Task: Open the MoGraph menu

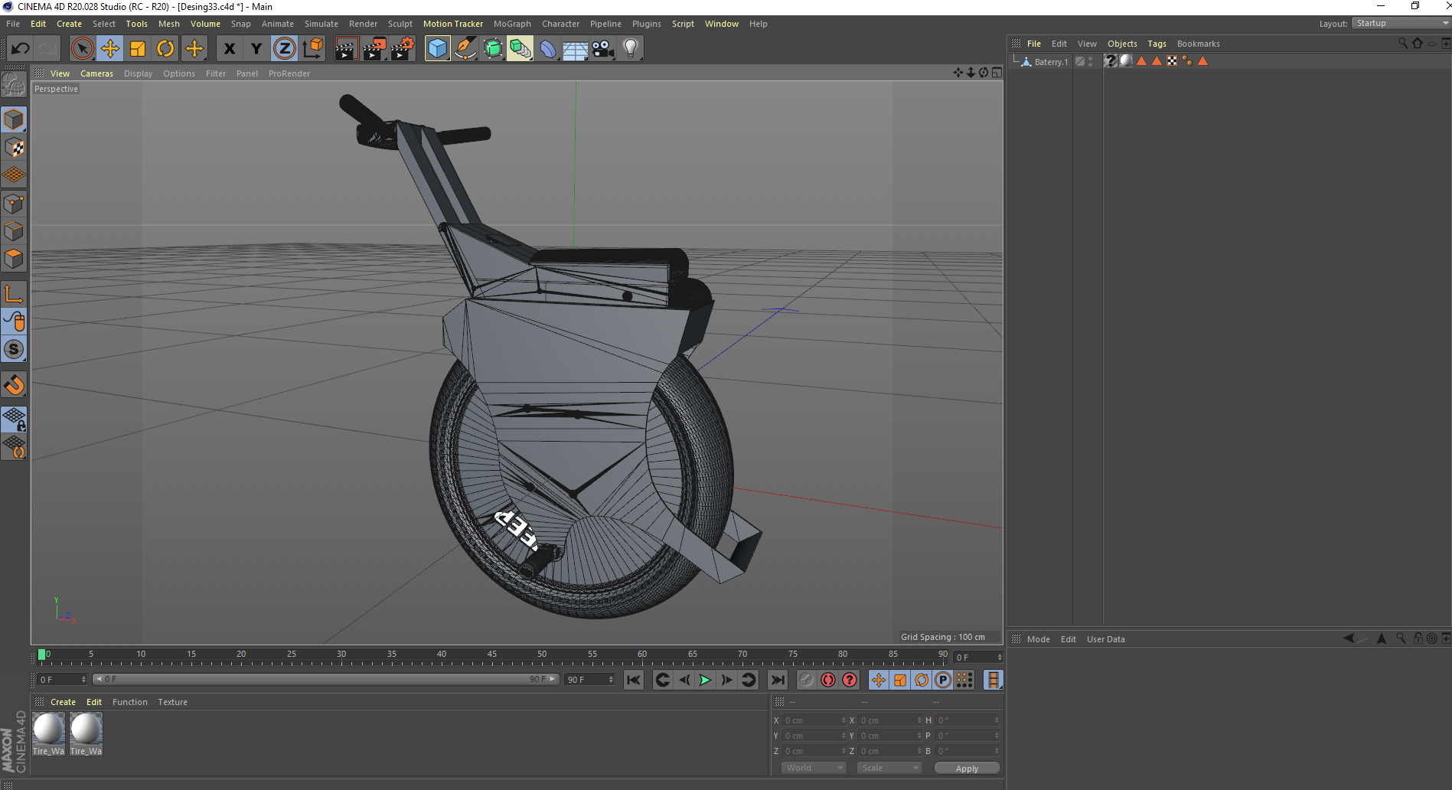Action: (x=512, y=24)
